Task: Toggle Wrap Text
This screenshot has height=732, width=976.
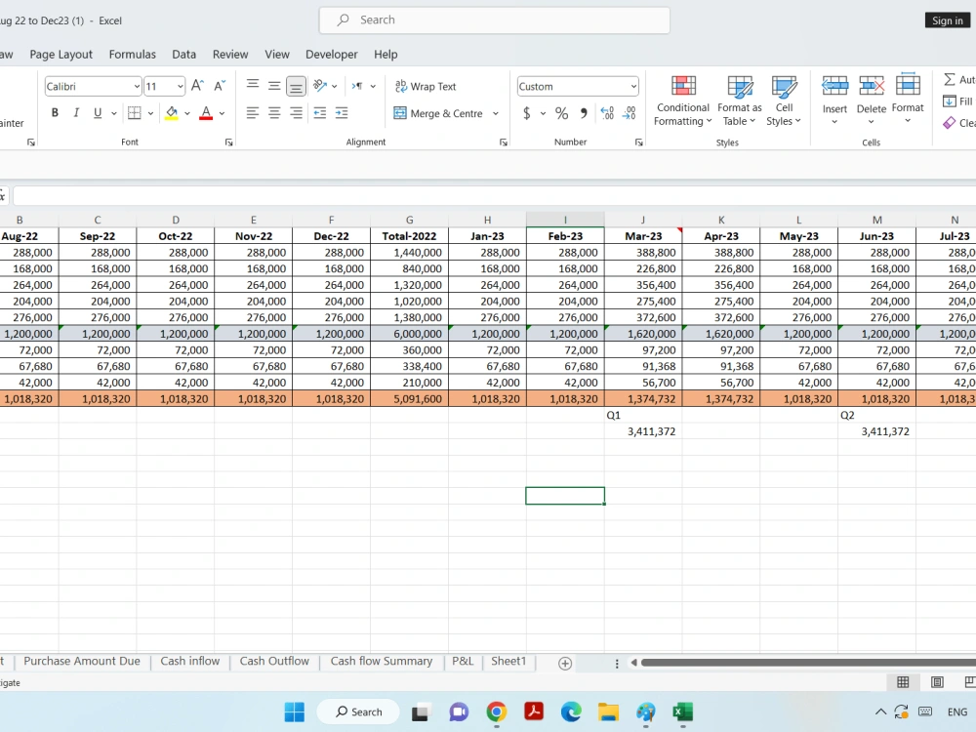Action: coord(426,87)
